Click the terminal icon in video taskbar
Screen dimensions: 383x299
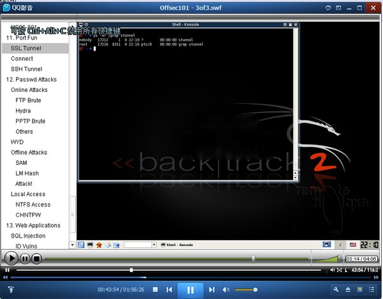tap(90, 245)
